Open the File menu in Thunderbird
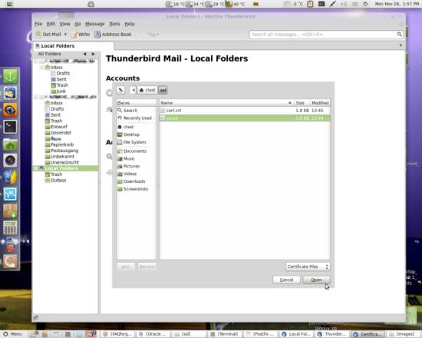Screen dimensions: 422x338 tap(38, 24)
